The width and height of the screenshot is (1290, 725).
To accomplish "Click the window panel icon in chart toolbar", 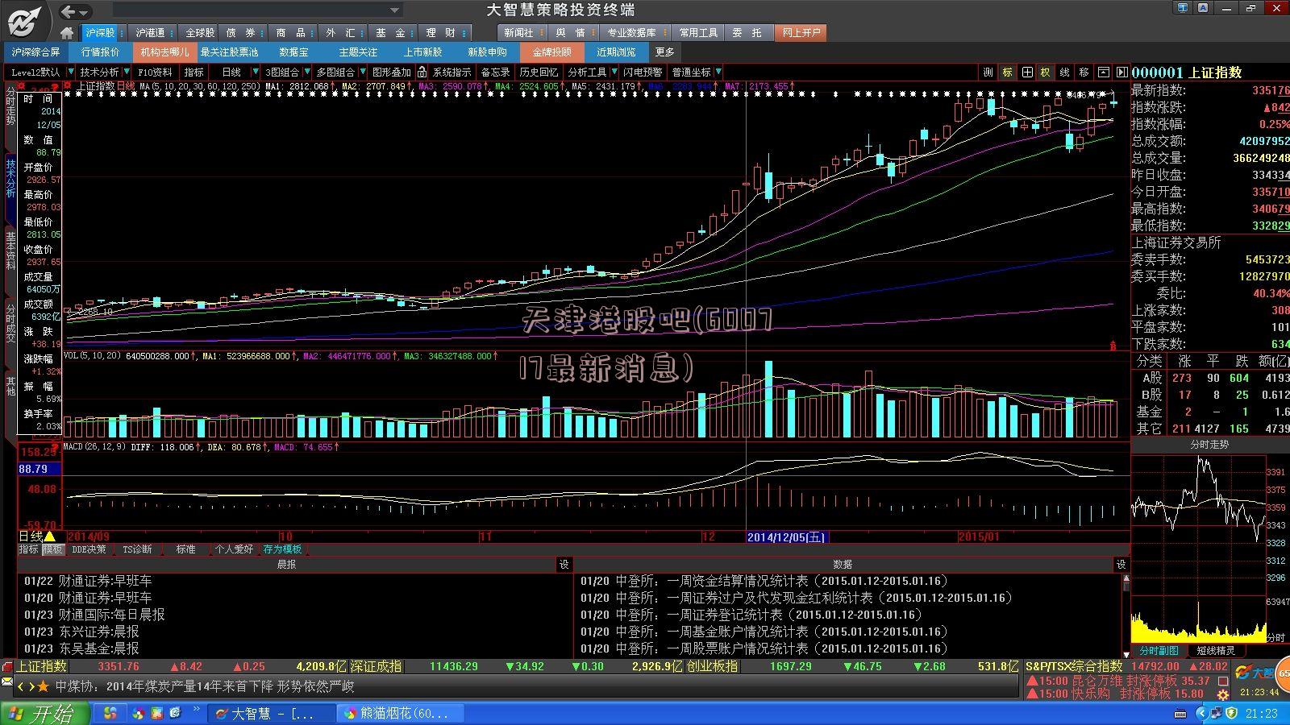I will [1103, 72].
